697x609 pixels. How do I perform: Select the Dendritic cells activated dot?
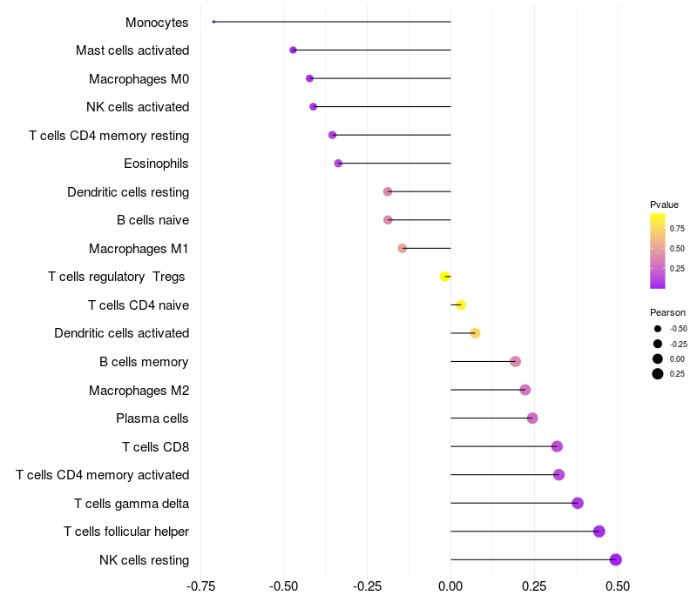(x=475, y=333)
